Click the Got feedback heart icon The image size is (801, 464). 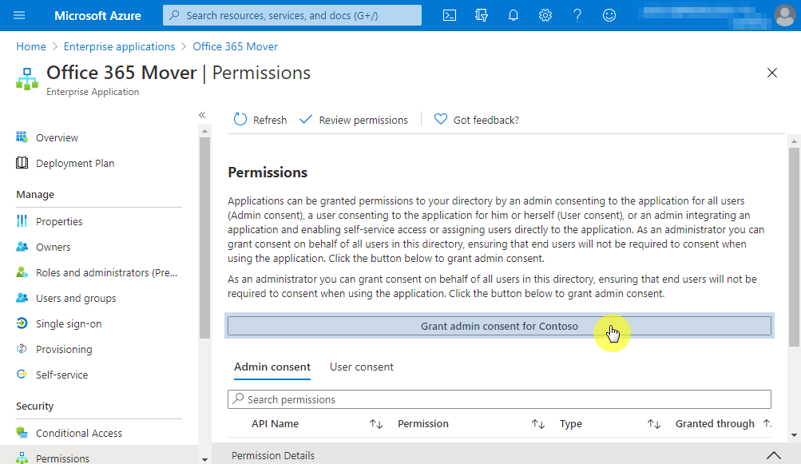[440, 120]
